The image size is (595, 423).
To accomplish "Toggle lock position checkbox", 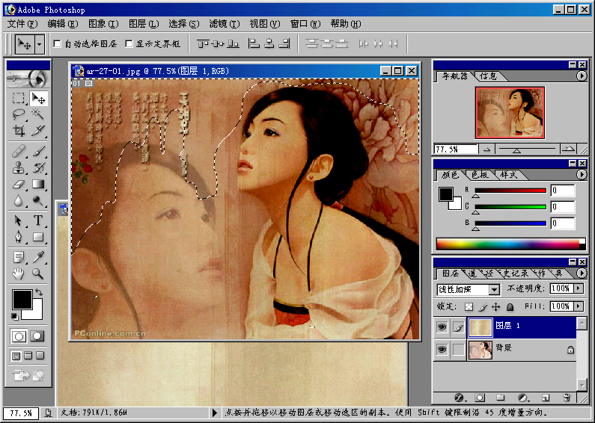I will 496,306.
